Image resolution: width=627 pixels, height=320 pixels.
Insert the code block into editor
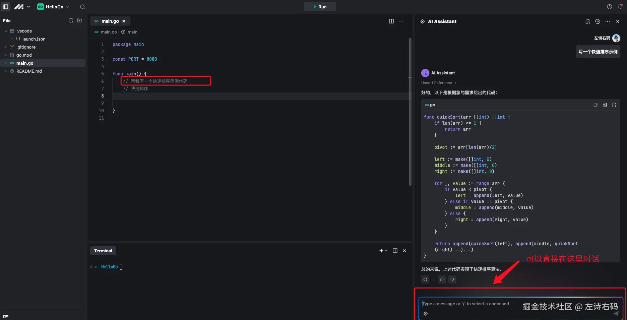(x=605, y=105)
